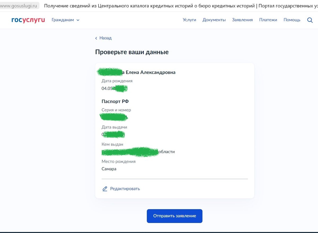Open search via the magnifier icon
The width and height of the screenshot is (318, 233).
click(310, 20)
